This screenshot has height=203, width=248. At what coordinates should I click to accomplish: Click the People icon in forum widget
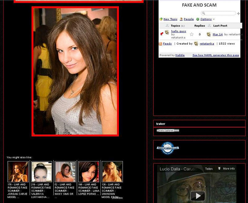click(x=181, y=19)
